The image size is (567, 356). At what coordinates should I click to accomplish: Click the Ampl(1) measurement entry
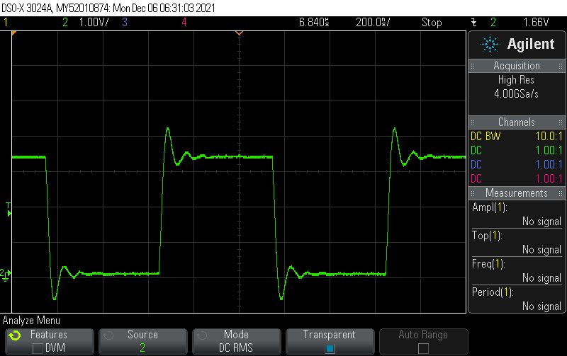click(x=517, y=214)
